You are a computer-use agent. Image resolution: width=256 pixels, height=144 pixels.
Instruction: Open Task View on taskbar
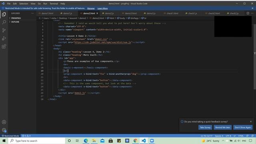click(x=77, y=141)
